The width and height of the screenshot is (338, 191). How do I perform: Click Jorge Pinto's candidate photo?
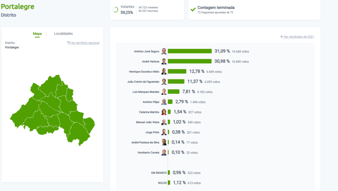click(164, 132)
